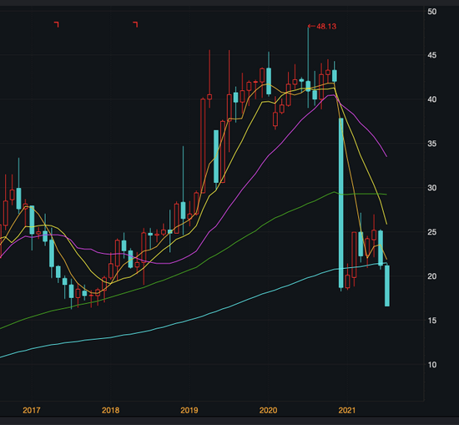Click the last cyan candle at chart's right edge
Image resolution: width=459 pixels, height=425 pixels.
point(387,286)
